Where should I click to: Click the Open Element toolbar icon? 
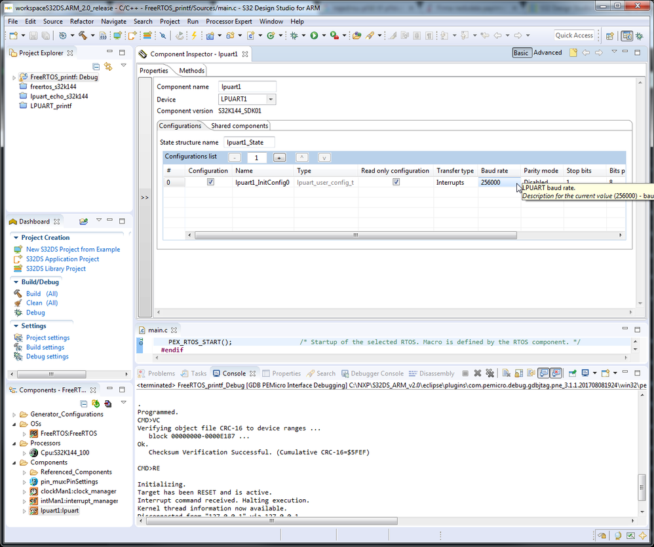click(356, 36)
